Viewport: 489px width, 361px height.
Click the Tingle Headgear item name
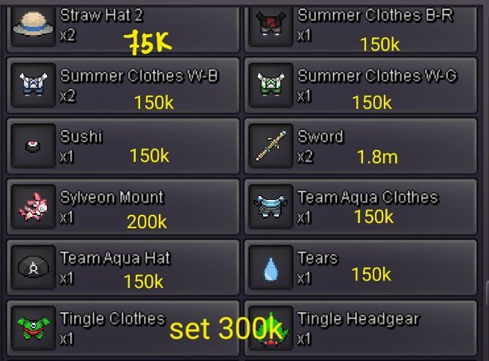(359, 319)
